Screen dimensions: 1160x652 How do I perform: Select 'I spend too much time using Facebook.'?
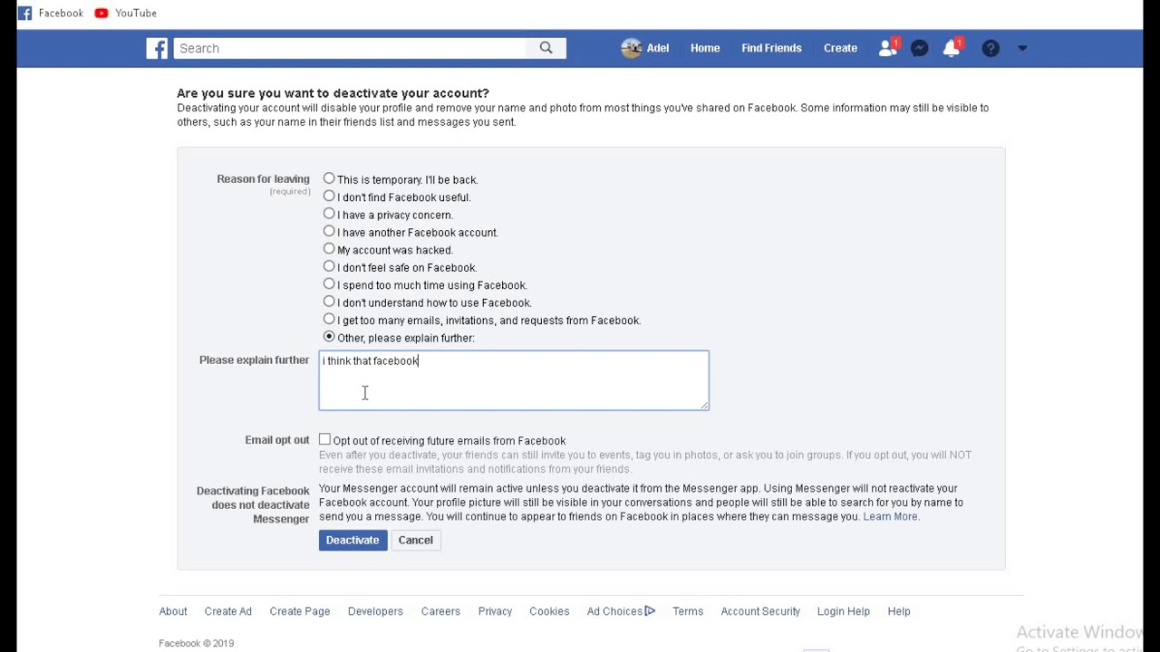[x=329, y=283]
